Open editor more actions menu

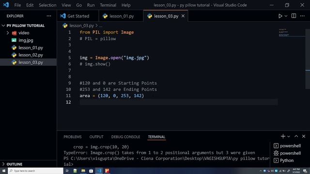point(302,16)
